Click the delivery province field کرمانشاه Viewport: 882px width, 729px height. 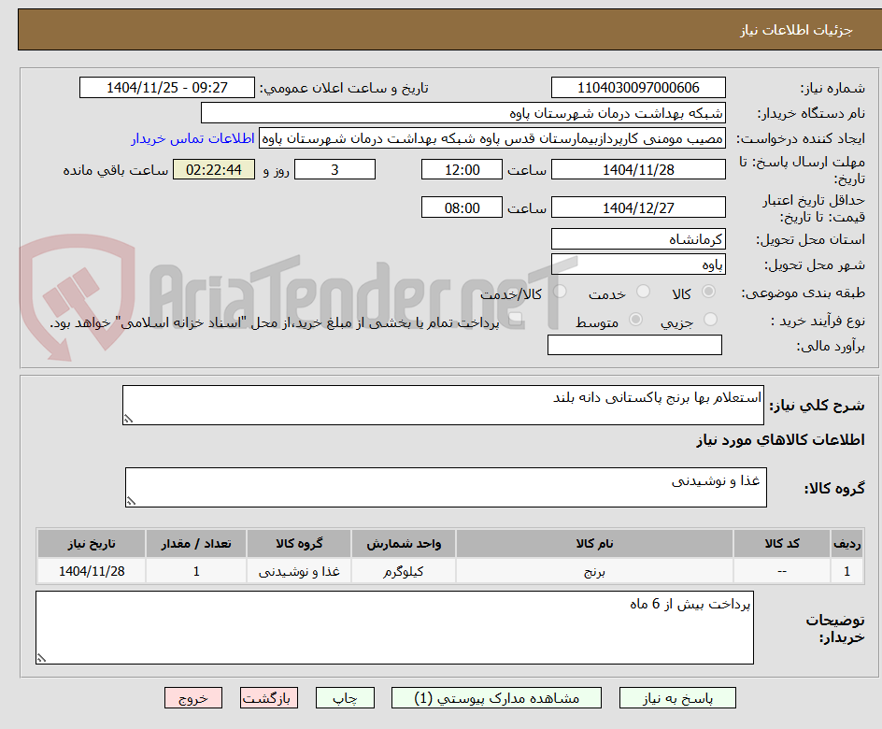638,239
